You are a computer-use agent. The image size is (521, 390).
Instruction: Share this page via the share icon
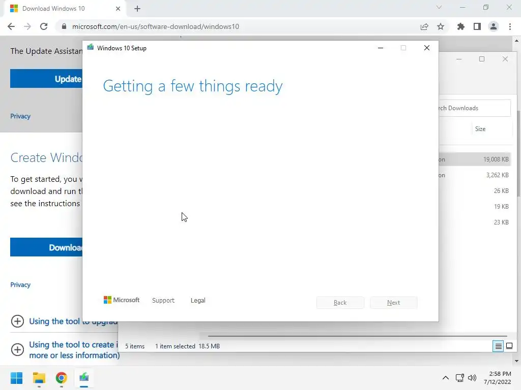click(424, 26)
